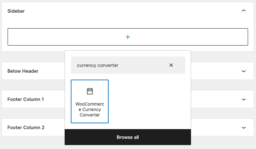
Task: Clear the block search with the X icon
Action: pos(171,65)
